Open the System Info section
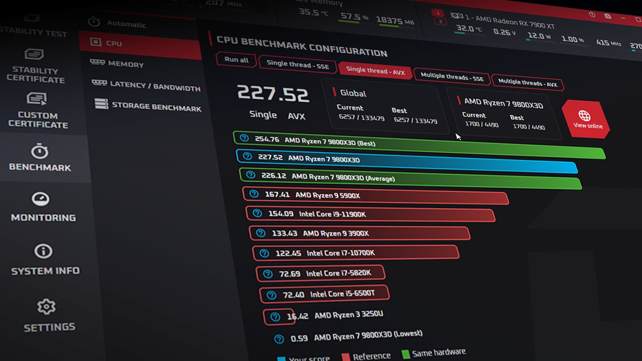The image size is (642, 361). tap(45, 260)
